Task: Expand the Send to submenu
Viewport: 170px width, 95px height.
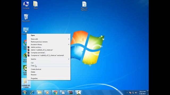Action: [49, 59]
